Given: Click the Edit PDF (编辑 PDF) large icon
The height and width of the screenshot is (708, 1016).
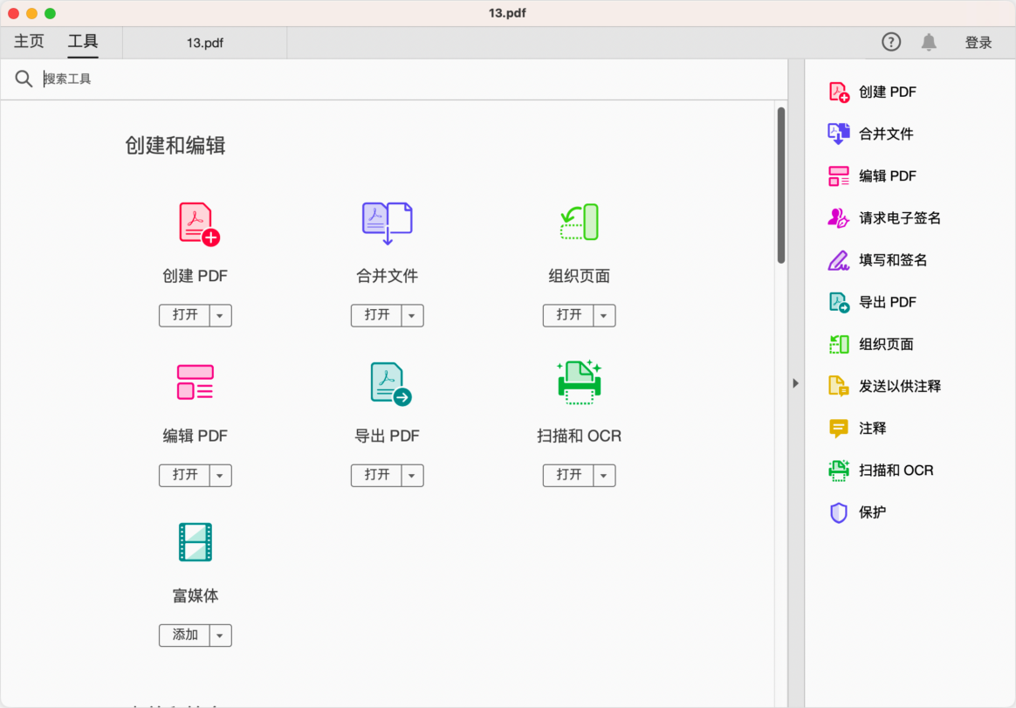Looking at the screenshot, I should tap(195, 381).
